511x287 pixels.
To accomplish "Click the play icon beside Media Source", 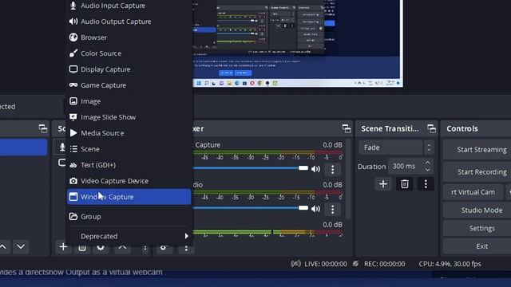I will [73, 133].
